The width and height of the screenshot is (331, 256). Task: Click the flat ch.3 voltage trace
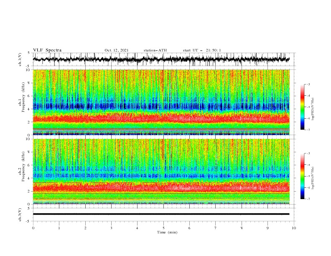tap(161, 214)
